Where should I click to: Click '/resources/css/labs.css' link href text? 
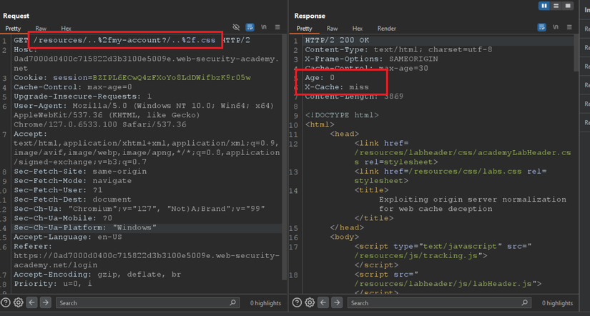coord(466,171)
